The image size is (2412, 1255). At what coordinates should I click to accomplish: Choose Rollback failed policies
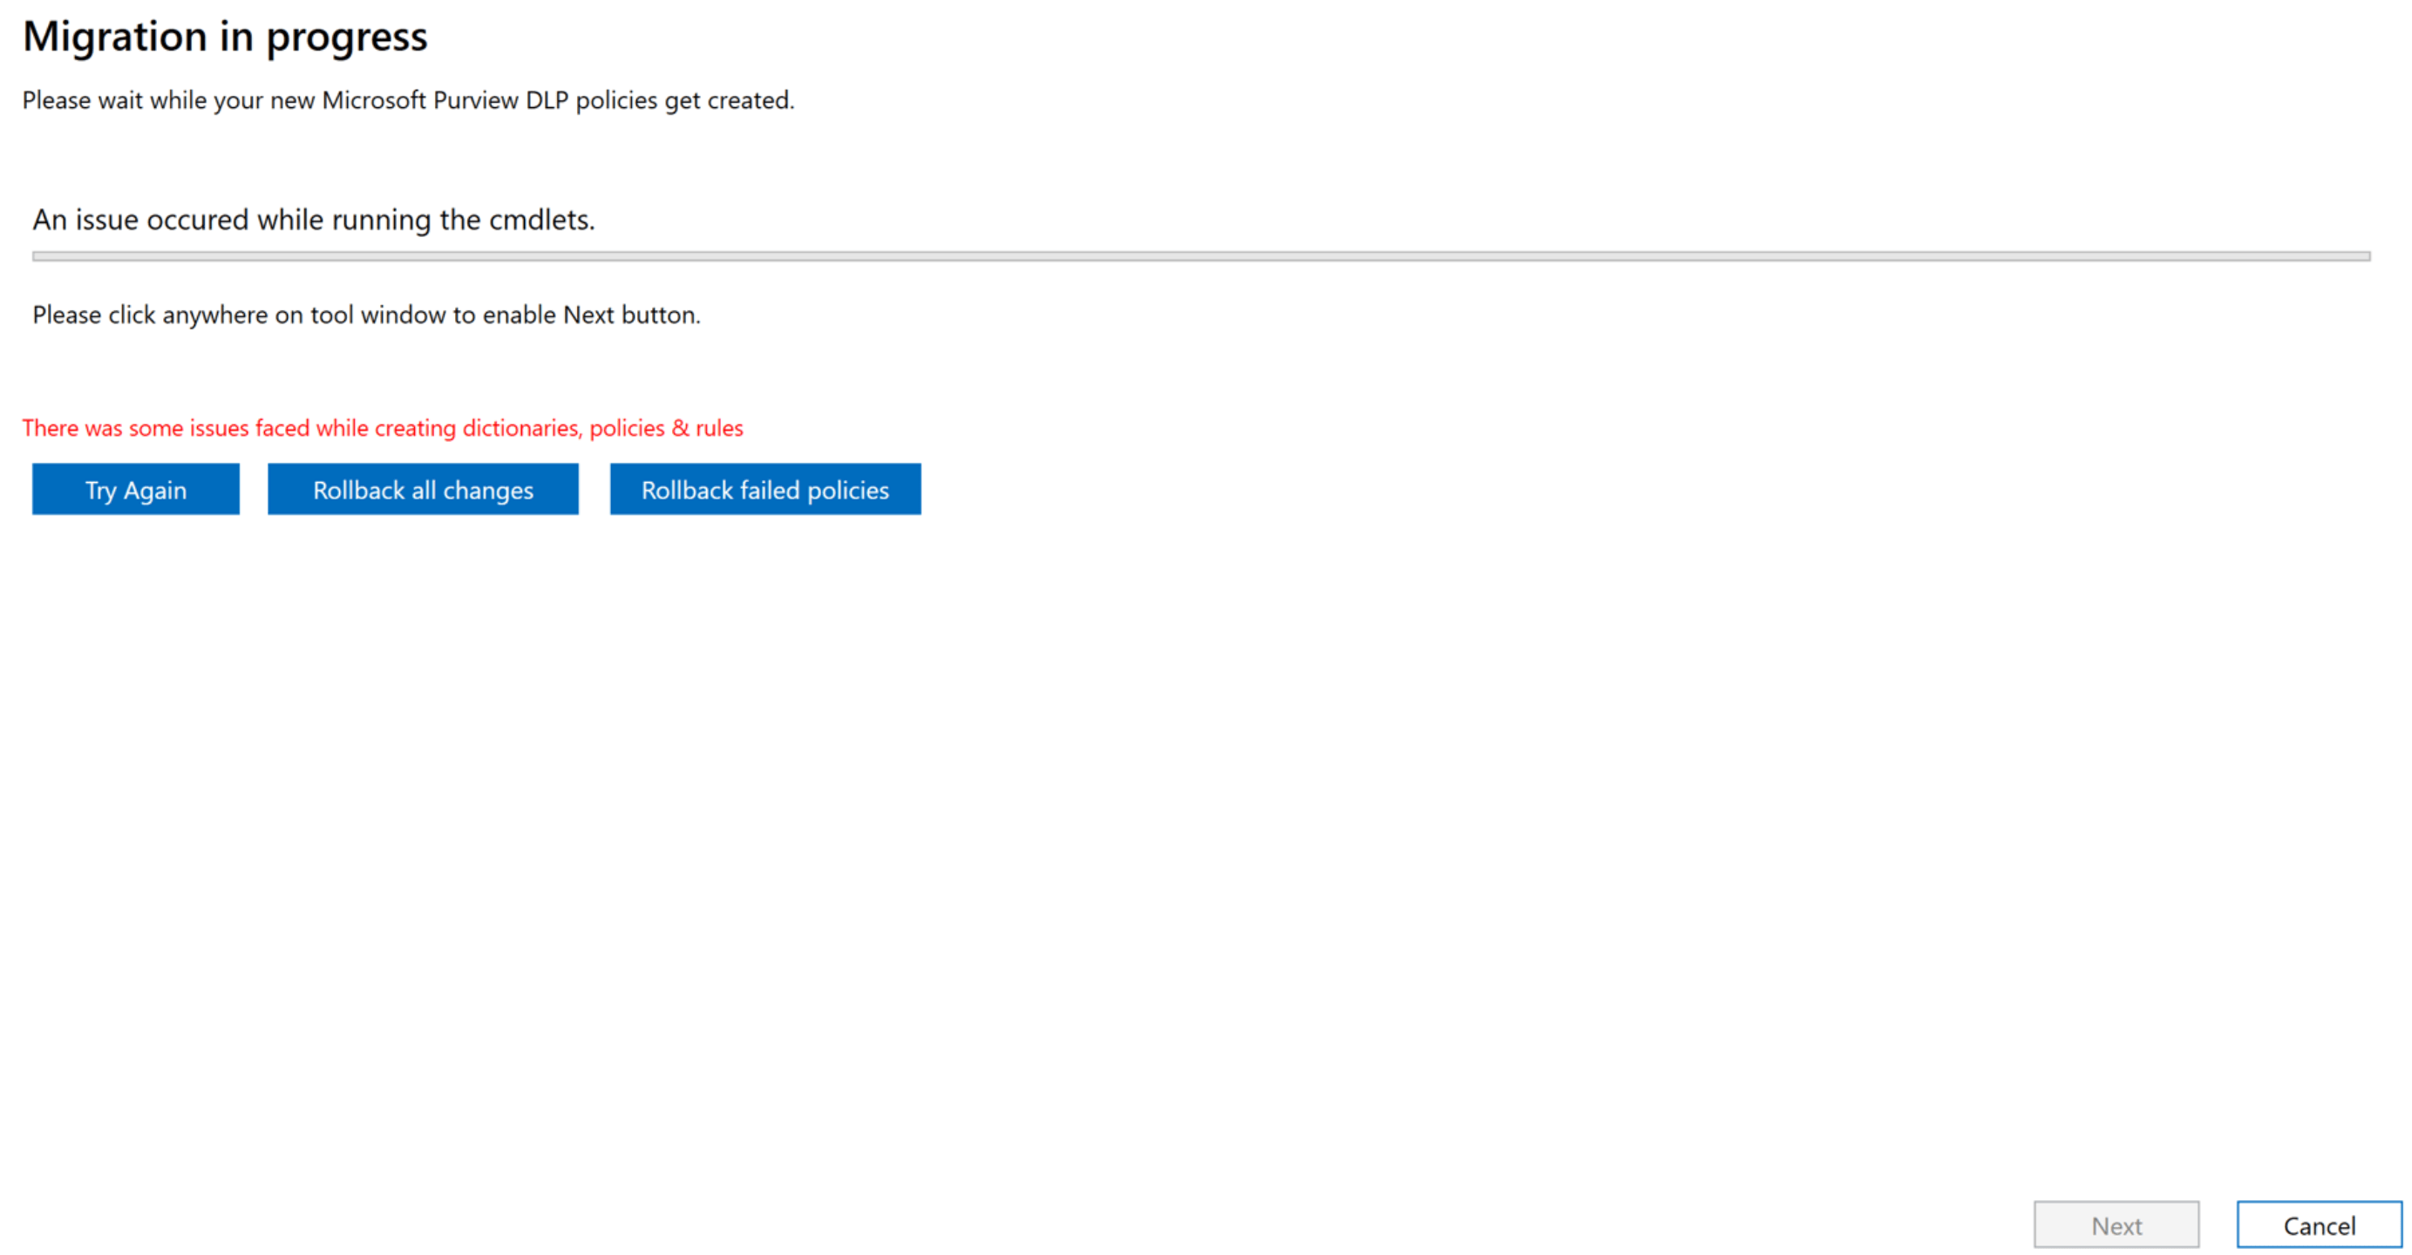click(x=764, y=489)
